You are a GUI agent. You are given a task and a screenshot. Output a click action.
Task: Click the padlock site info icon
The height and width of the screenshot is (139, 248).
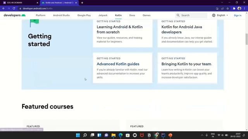coord(20,8)
